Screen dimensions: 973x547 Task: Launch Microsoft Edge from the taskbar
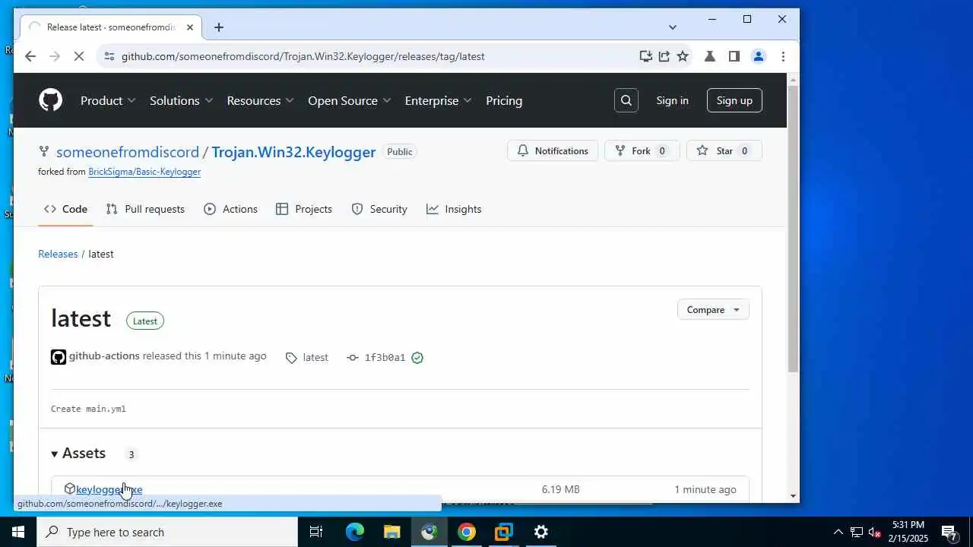[x=355, y=532]
